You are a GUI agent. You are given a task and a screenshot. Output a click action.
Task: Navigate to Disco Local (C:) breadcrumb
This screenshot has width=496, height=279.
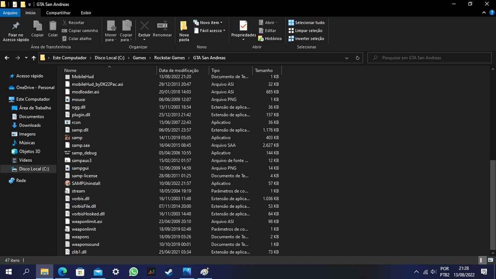[110, 58]
